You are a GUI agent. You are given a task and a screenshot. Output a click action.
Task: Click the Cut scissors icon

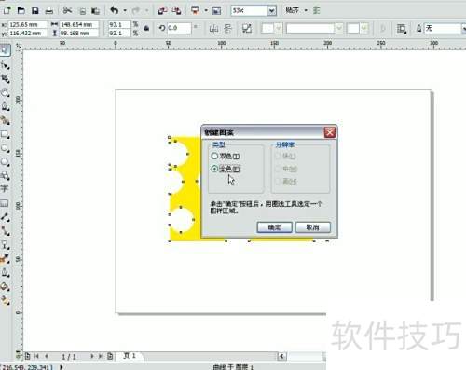(67, 10)
